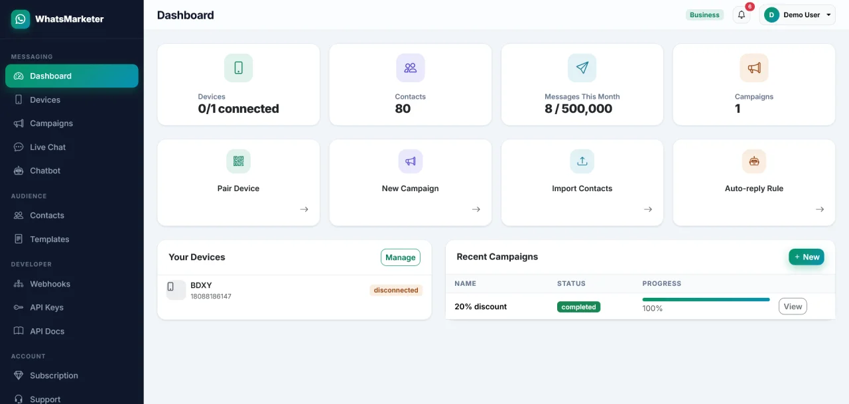
Task: Click the API Keys key icon in sidebar
Action: [19, 307]
